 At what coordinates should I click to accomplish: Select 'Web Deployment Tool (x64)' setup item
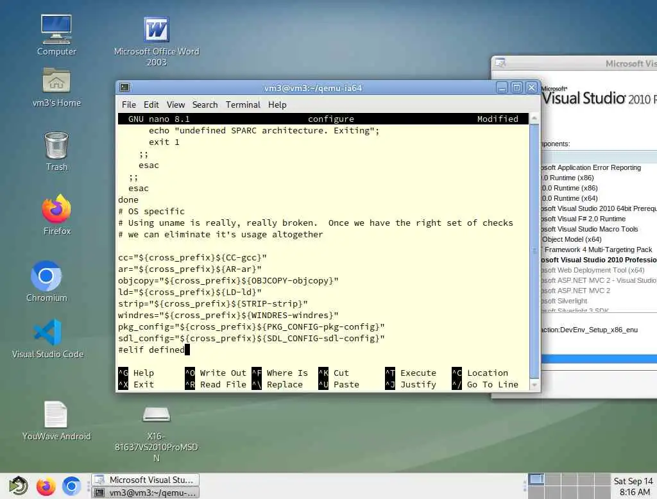click(593, 270)
